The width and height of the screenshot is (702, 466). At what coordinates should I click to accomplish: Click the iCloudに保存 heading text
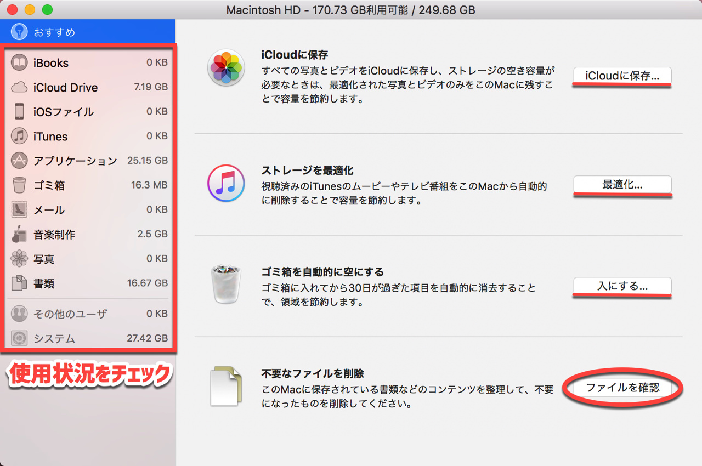click(x=295, y=55)
